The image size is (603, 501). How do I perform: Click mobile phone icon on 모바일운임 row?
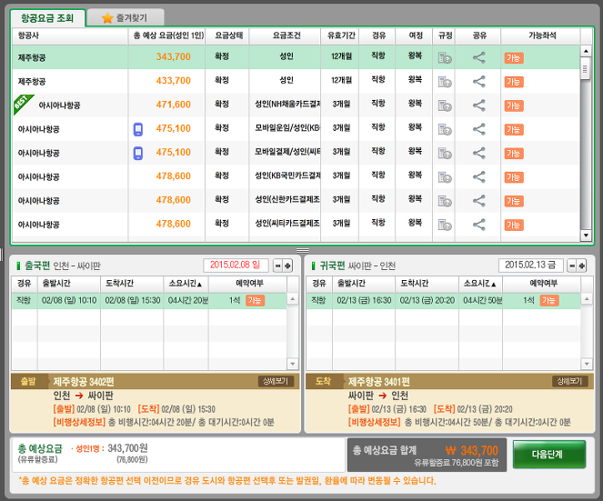pos(138,130)
